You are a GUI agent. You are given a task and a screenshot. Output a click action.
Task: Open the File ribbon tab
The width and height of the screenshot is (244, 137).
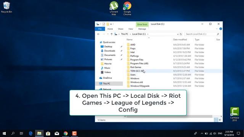coord(100,29)
